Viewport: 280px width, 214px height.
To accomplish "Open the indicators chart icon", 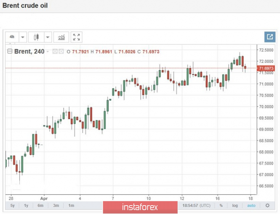I will [x=61, y=37].
